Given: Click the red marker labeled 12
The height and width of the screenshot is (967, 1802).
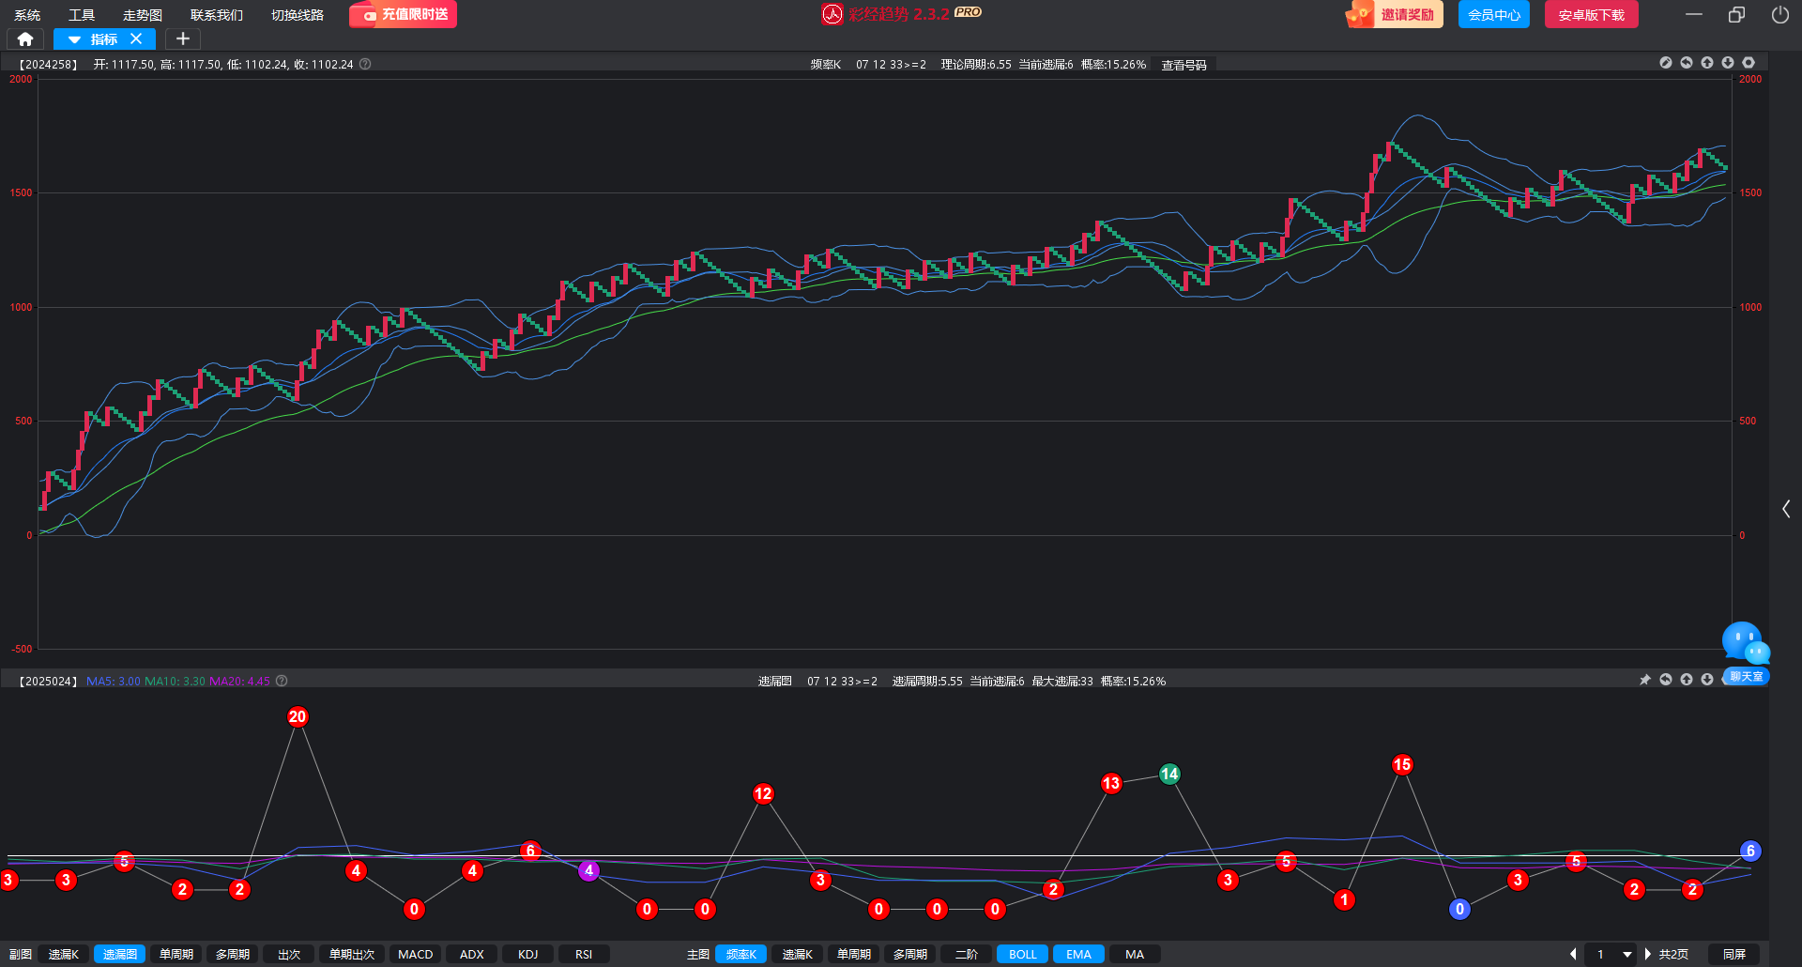Looking at the screenshot, I should [x=763, y=794].
